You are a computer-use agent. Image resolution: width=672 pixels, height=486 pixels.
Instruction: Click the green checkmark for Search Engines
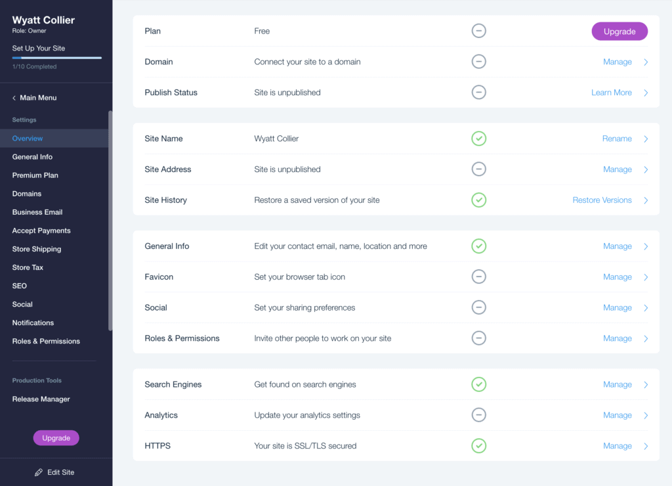(x=478, y=384)
